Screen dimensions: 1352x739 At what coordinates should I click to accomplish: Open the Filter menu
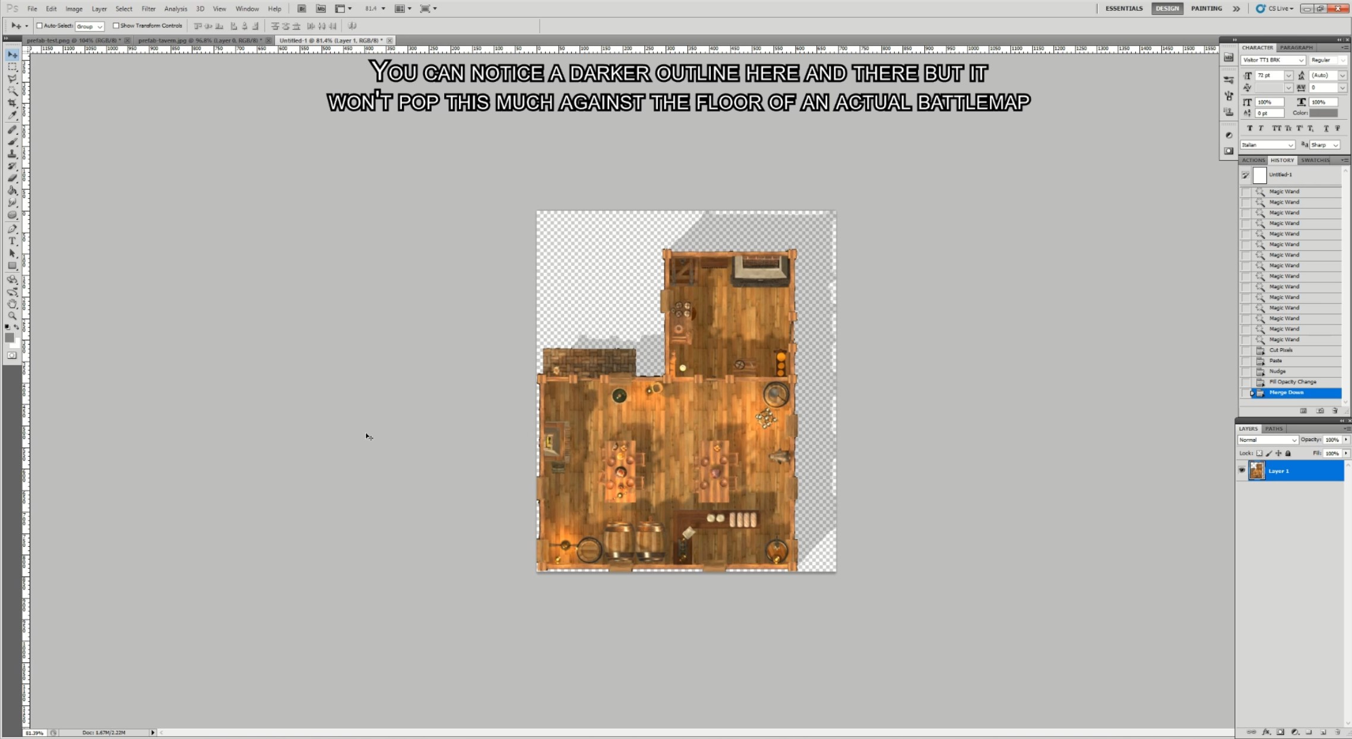pyautogui.click(x=148, y=9)
